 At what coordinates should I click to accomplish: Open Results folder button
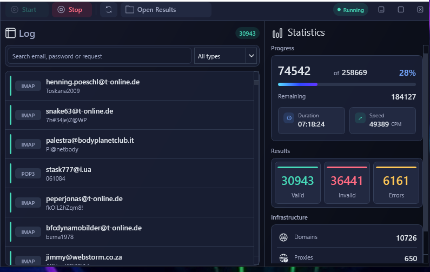[x=166, y=10]
